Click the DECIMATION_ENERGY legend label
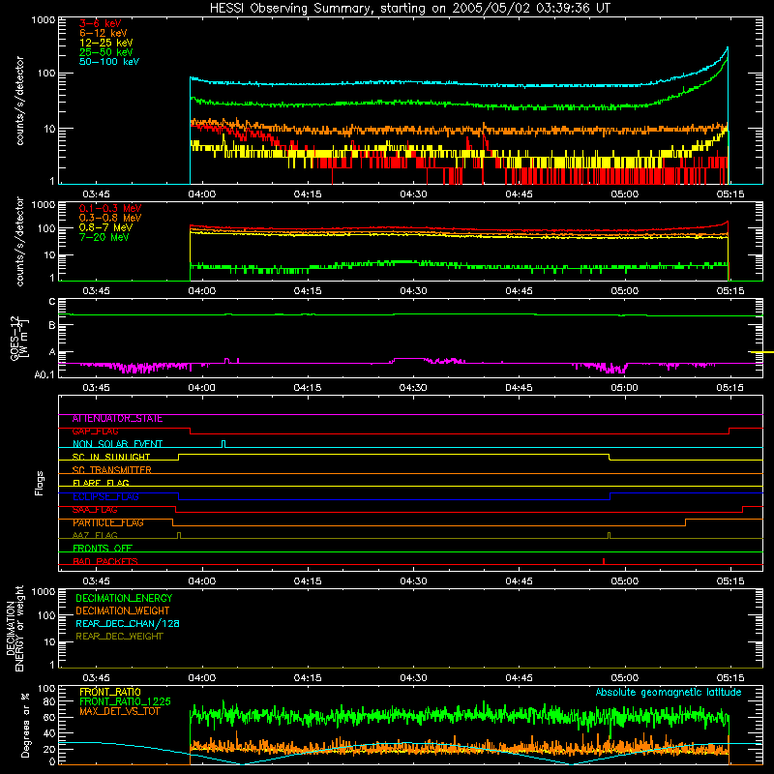The height and width of the screenshot is (774, 774). click(124, 598)
